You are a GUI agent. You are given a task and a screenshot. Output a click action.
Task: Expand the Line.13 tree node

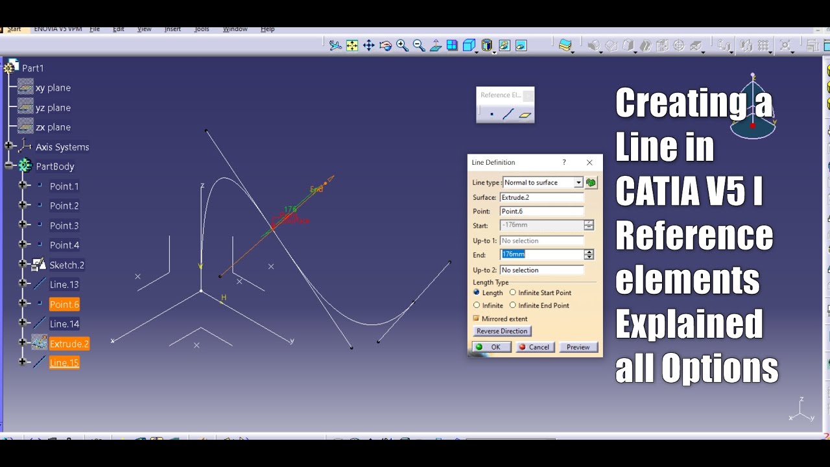tap(23, 283)
